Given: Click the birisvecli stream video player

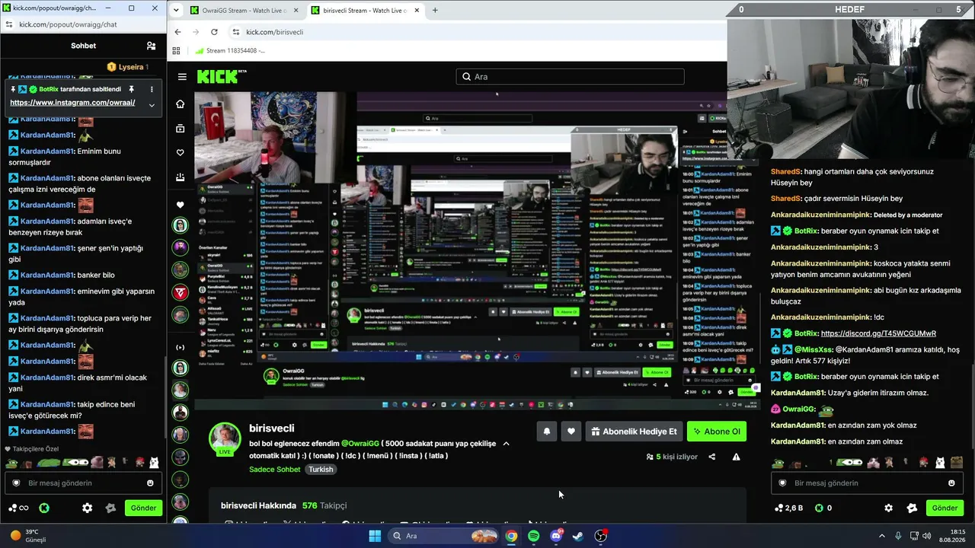Looking at the screenshot, I should click(x=478, y=251).
